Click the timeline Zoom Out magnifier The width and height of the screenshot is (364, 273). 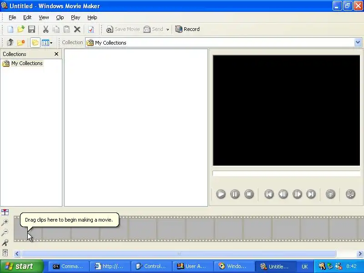pyautogui.click(x=5, y=233)
